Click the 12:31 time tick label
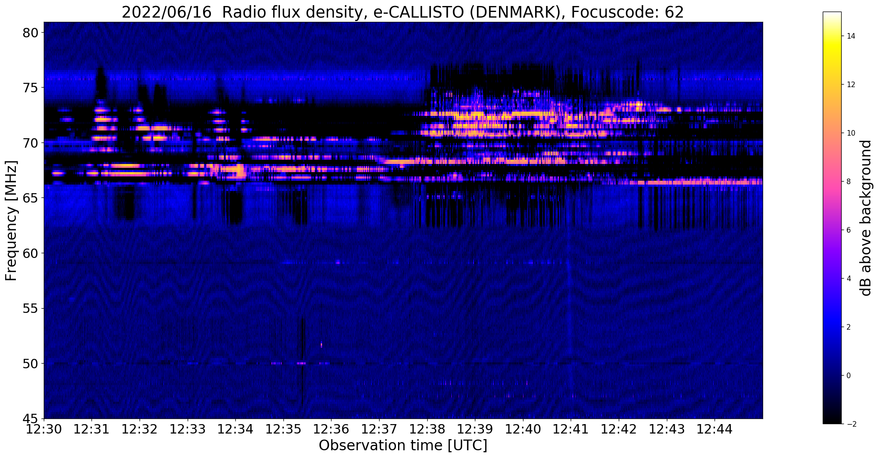The width and height of the screenshot is (879, 458). click(91, 429)
